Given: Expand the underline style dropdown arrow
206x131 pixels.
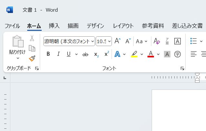Looking at the screenshot, I should (76, 54).
